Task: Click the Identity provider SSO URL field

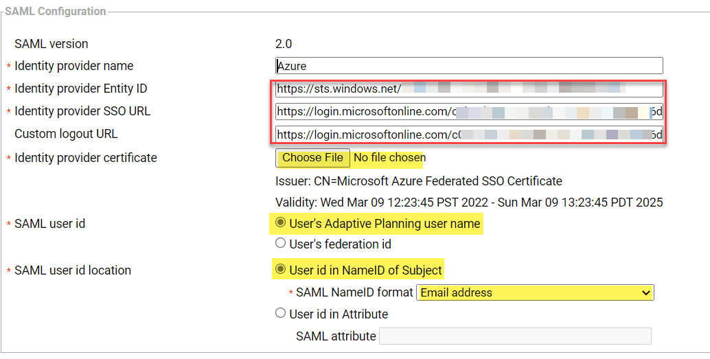Action: click(469, 112)
